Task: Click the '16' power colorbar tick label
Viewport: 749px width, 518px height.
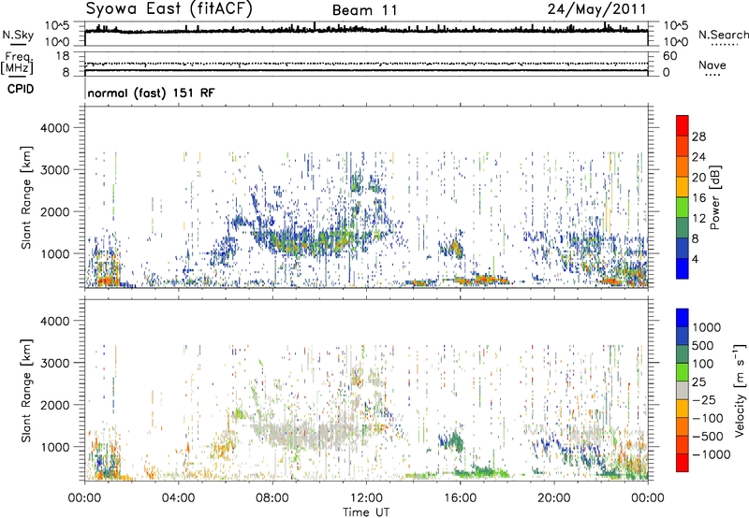Action: click(698, 198)
